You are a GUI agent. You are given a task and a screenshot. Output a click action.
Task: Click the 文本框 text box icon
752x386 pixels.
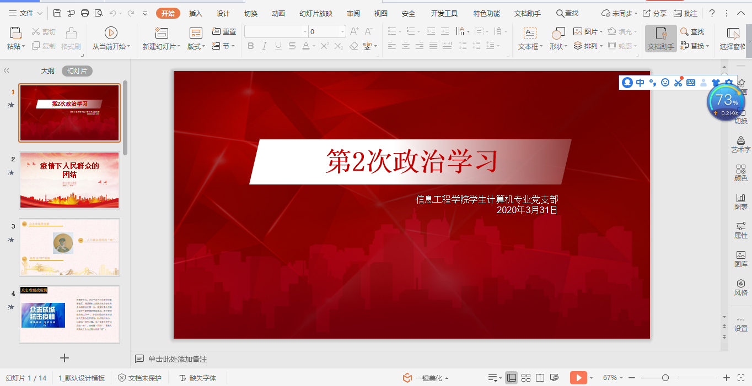click(530, 34)
